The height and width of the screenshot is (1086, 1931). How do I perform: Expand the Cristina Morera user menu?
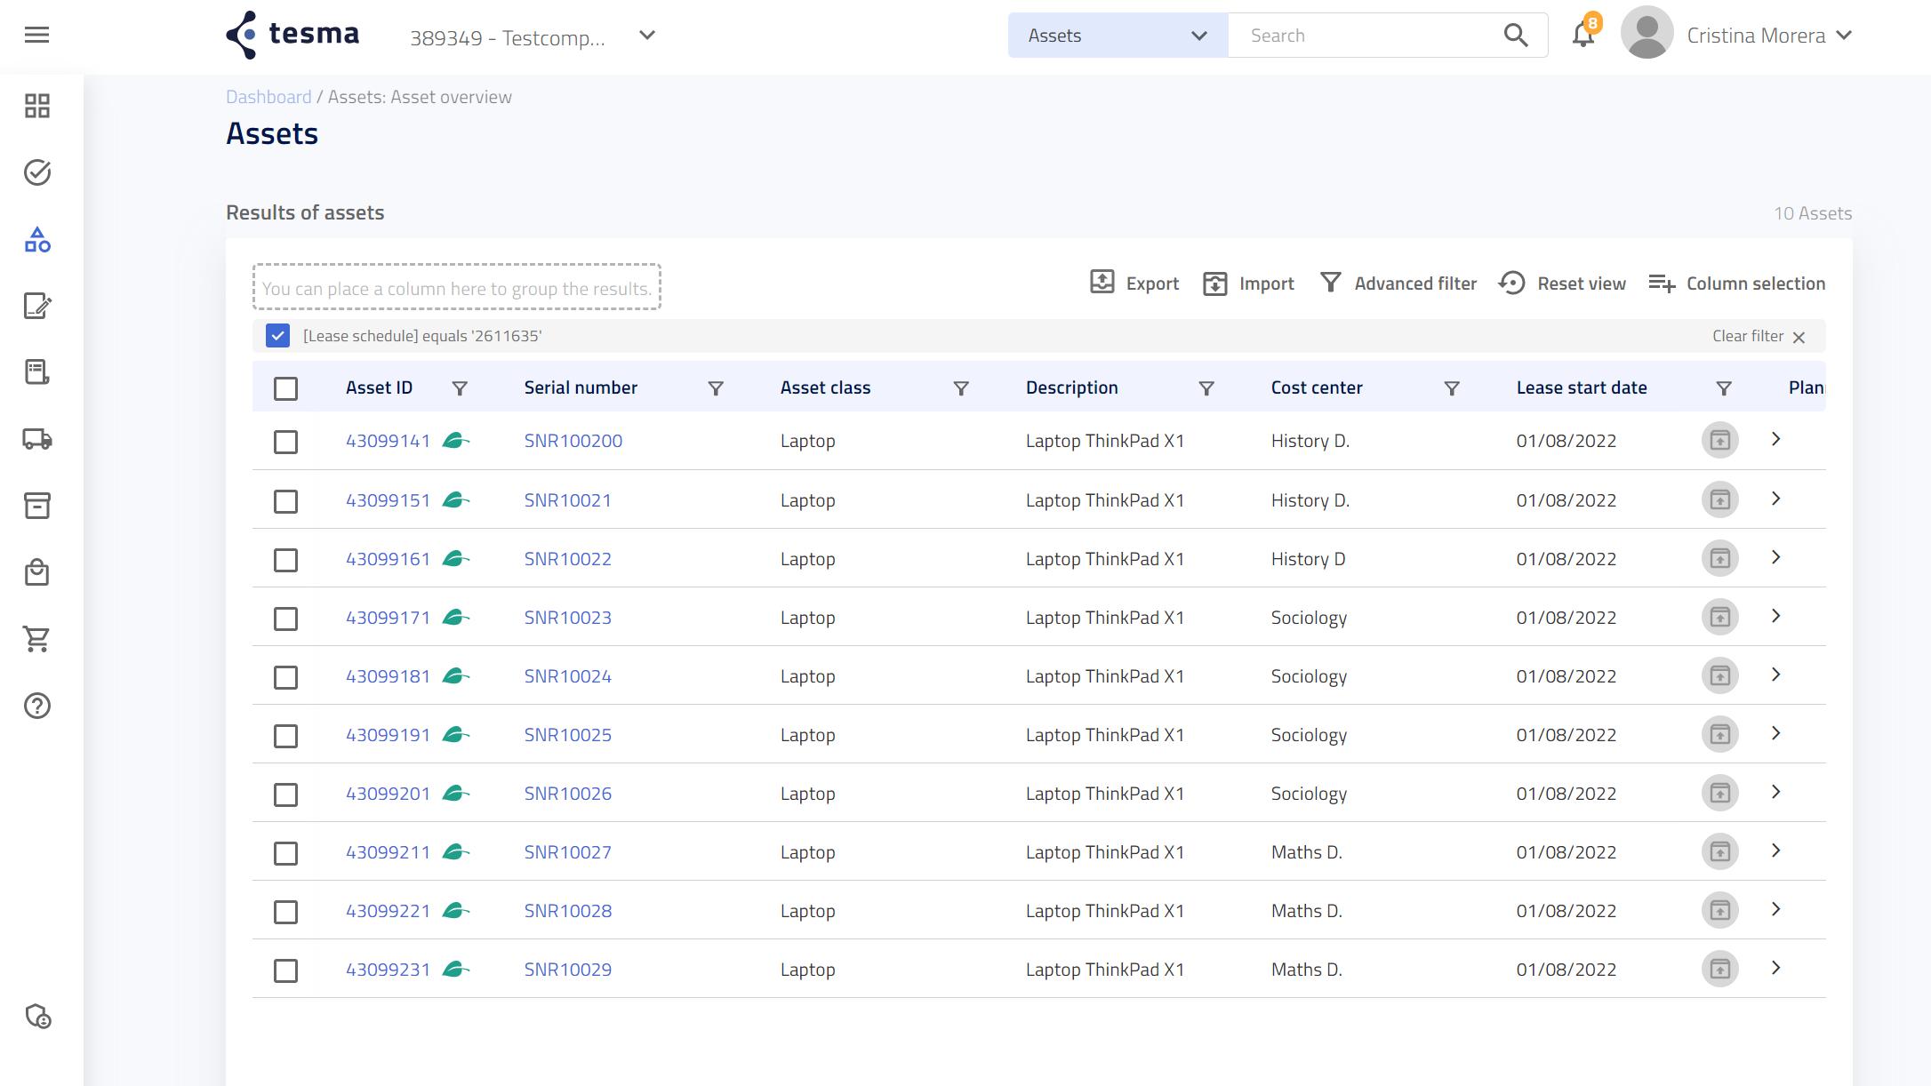(1844, 36)
